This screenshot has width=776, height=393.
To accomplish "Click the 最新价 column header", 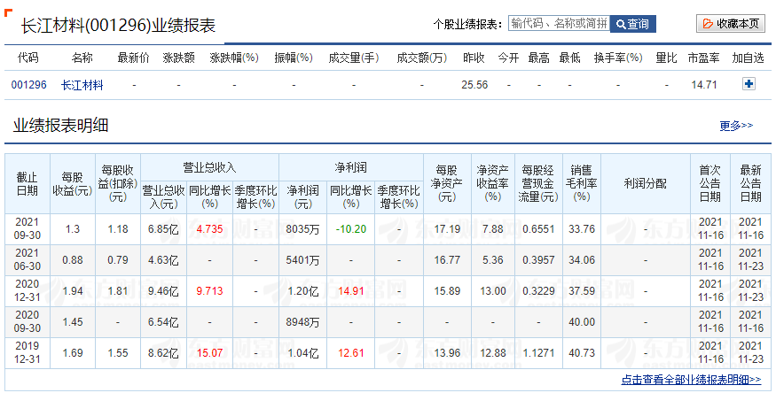I will [133, 58].
